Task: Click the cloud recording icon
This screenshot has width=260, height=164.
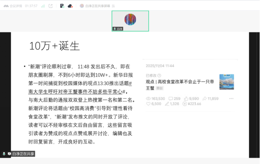Action: pyautogui.click(x=70, y=6)
